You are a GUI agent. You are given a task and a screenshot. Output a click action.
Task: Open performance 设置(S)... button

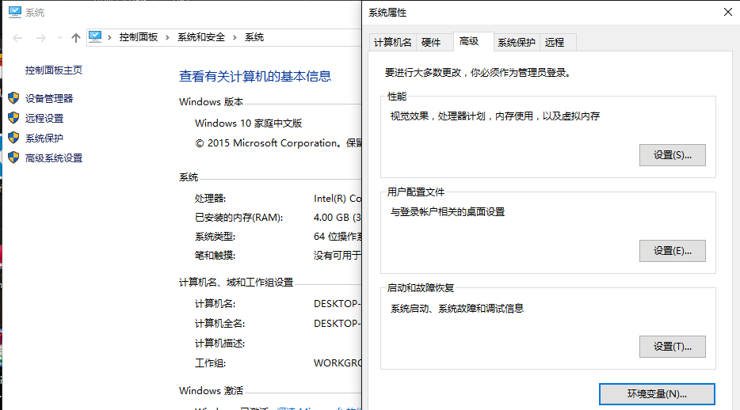(673, 155)
